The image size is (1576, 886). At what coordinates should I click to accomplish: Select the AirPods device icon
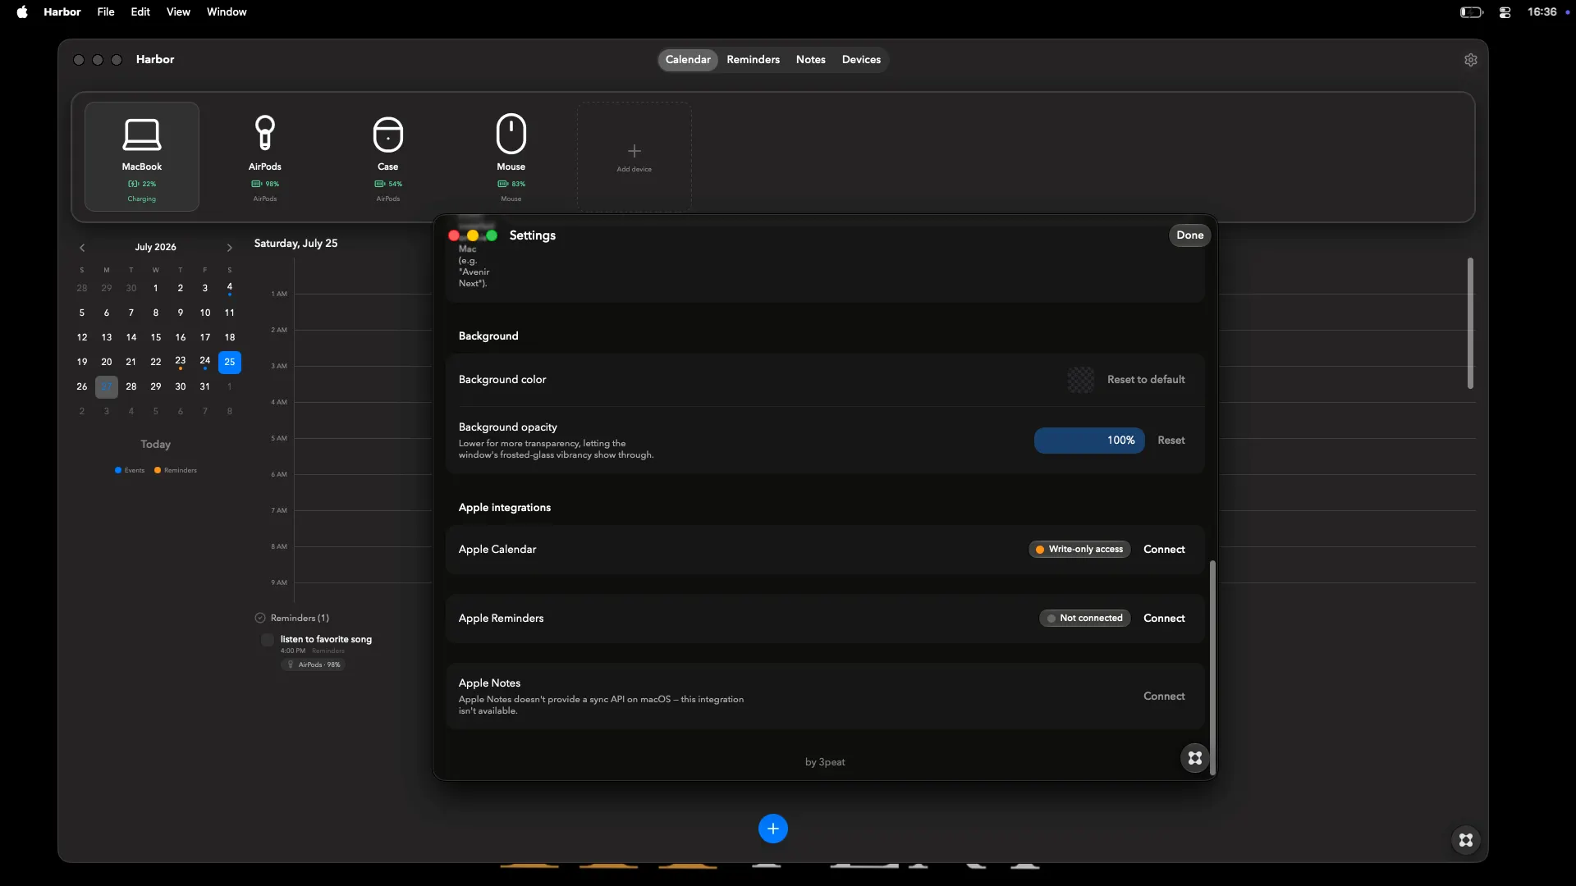pos(265,133)
